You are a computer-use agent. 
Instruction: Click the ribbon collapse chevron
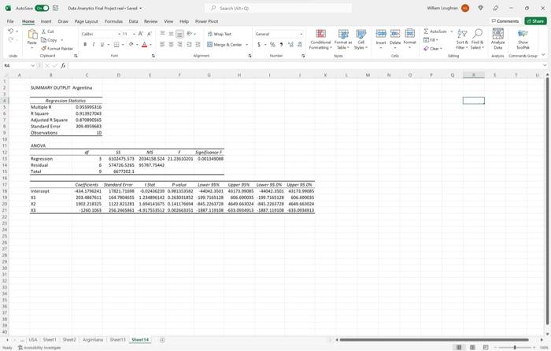click(x=543, y=55)
